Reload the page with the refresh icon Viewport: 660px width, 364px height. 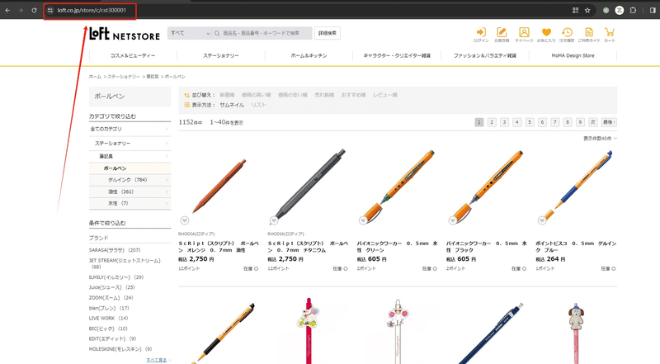point(34,10)
